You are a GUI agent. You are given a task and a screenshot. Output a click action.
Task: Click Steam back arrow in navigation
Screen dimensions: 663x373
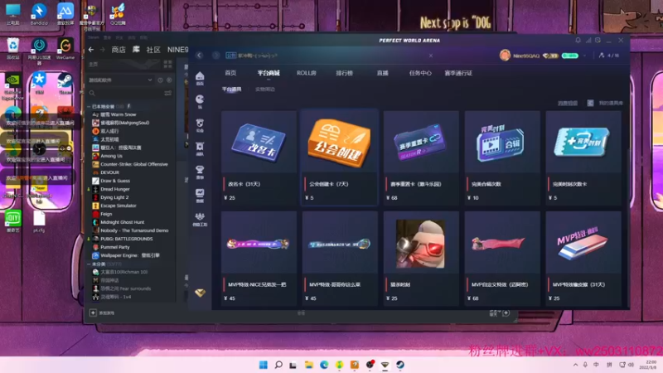[91, 50]
